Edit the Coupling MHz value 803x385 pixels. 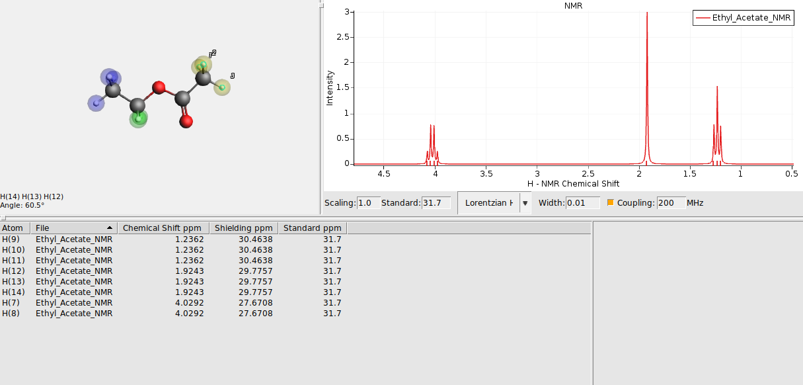[671, 203]
